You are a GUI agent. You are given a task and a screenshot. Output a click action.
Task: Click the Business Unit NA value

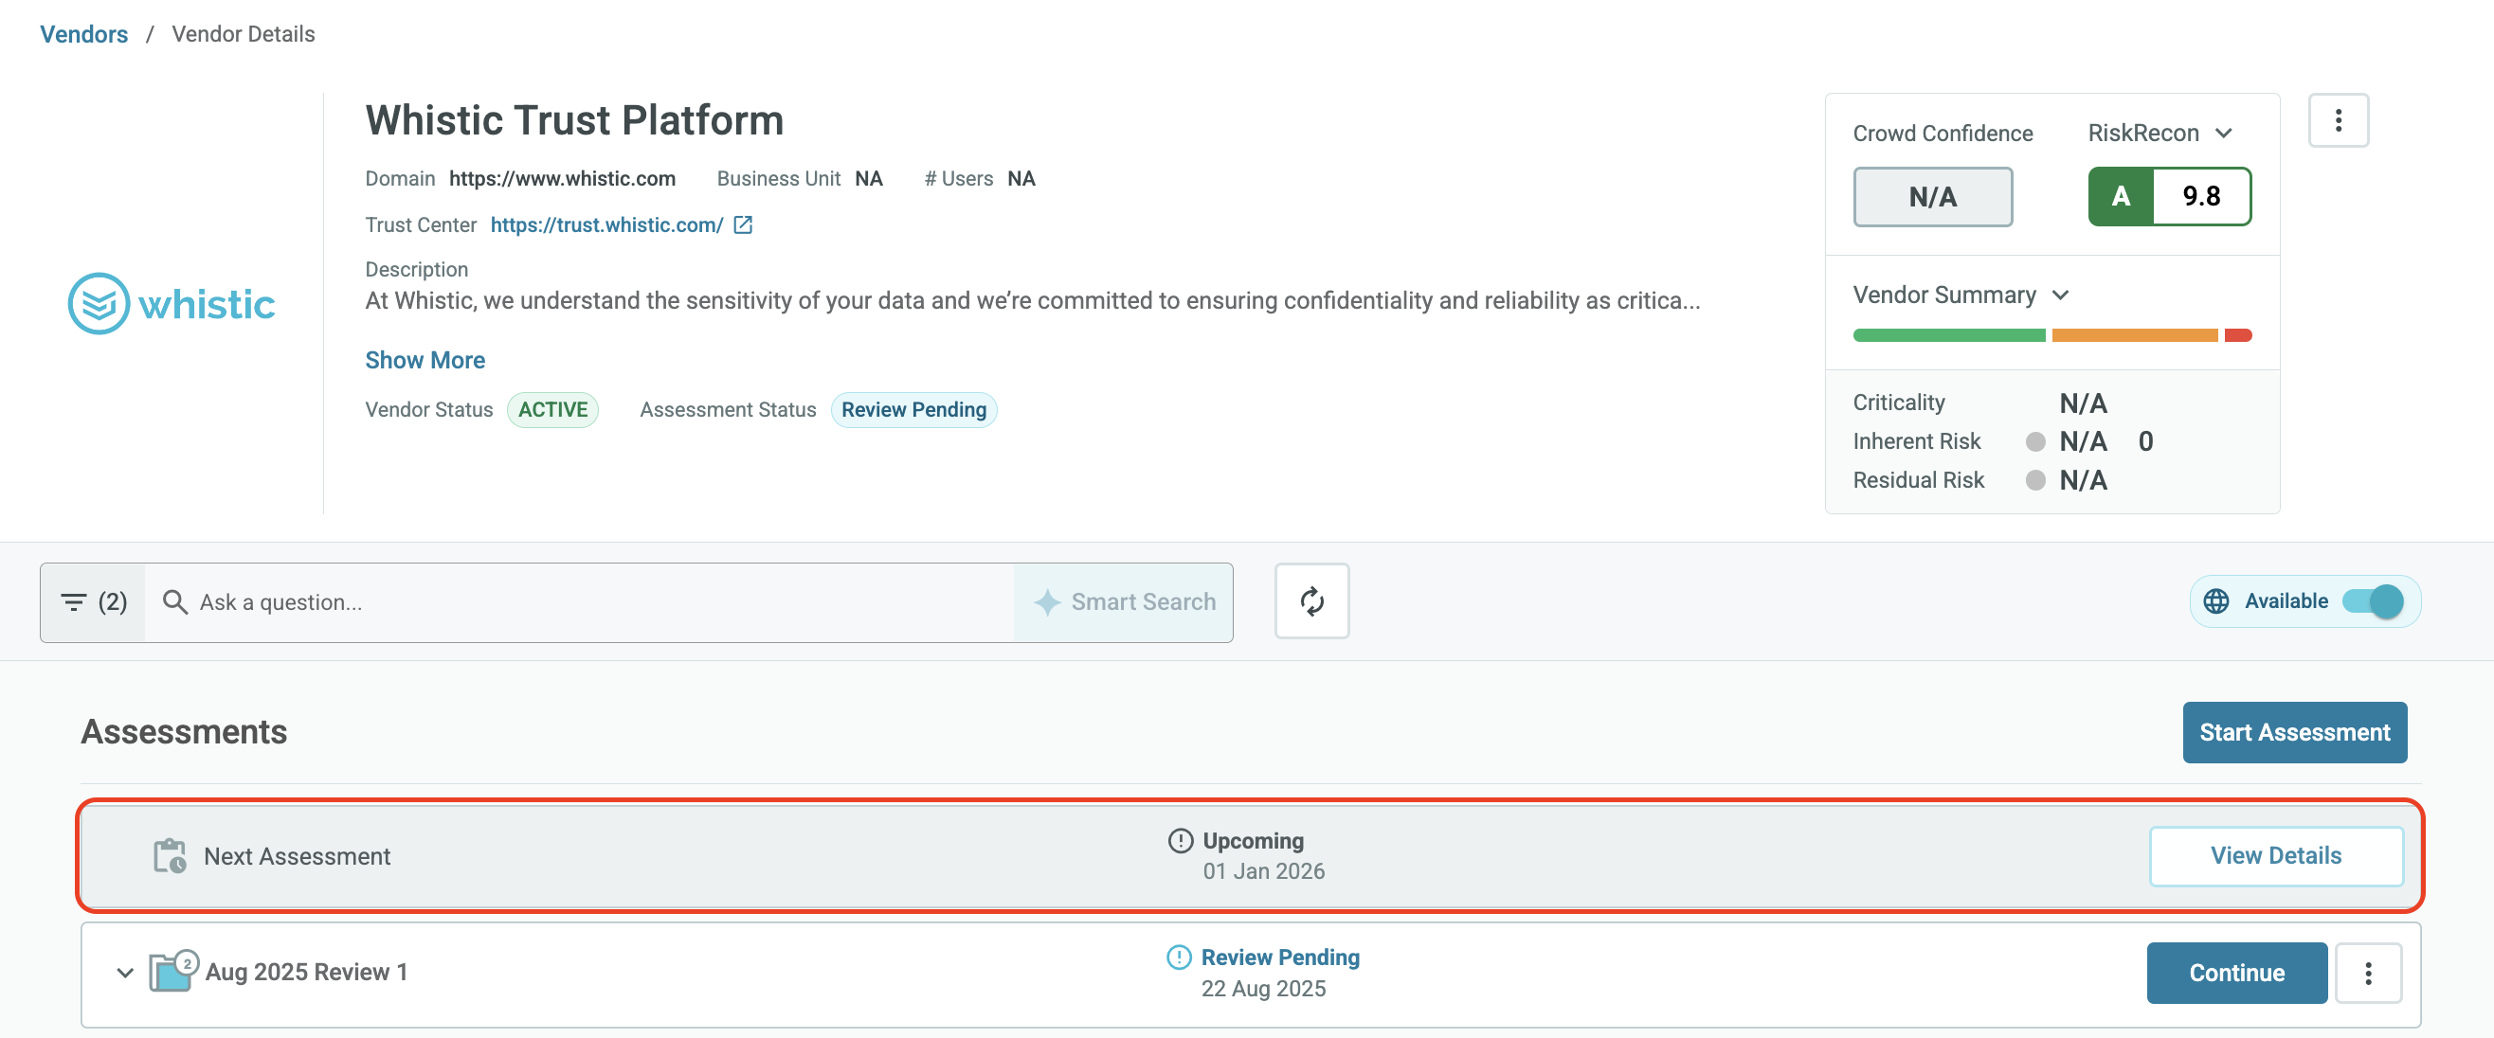point(868,178)
